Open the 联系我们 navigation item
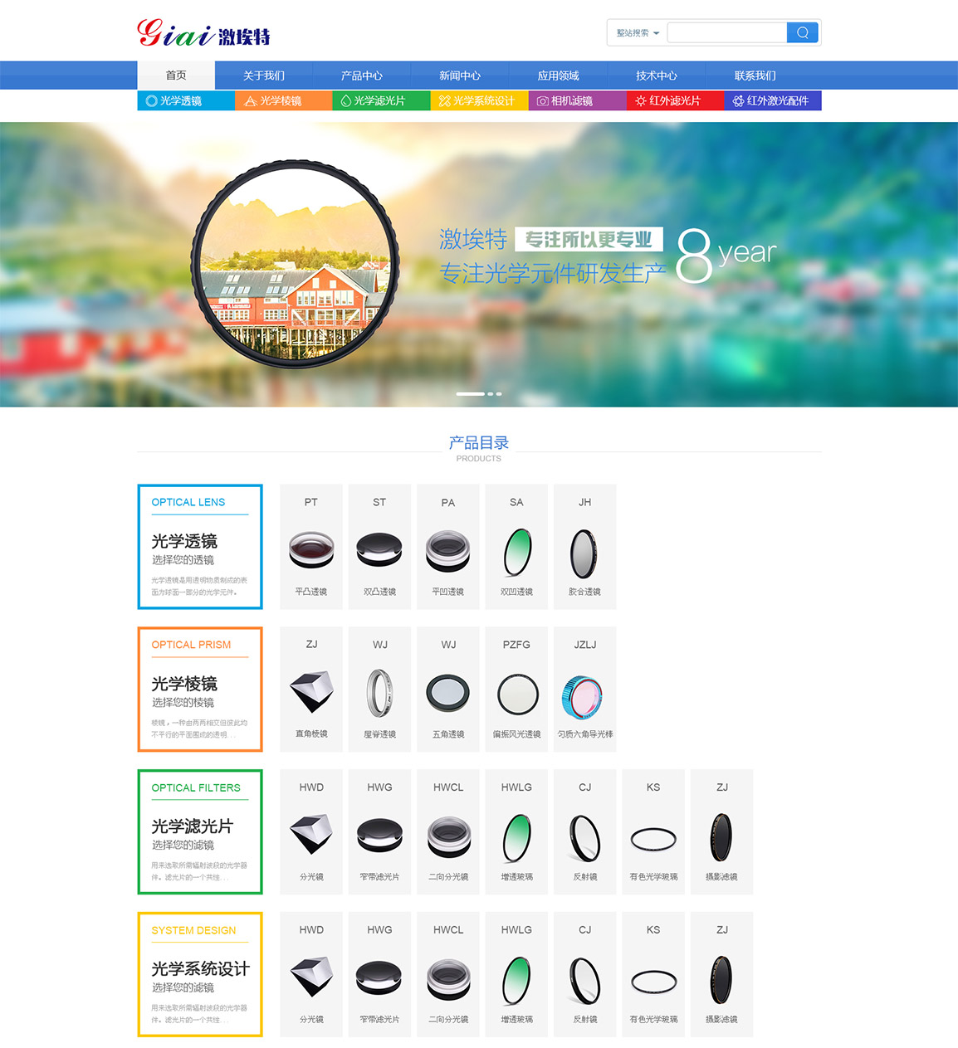 755,76
